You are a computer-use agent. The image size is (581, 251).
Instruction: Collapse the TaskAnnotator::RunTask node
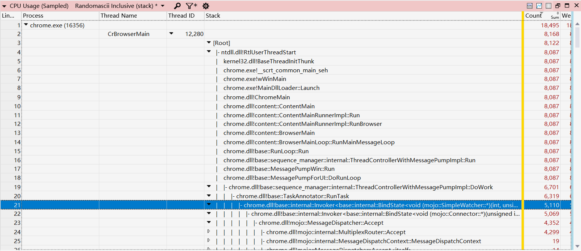(209, 196)
